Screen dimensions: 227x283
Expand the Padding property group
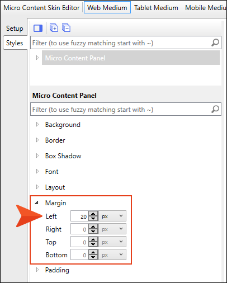(x=37, y=270)
